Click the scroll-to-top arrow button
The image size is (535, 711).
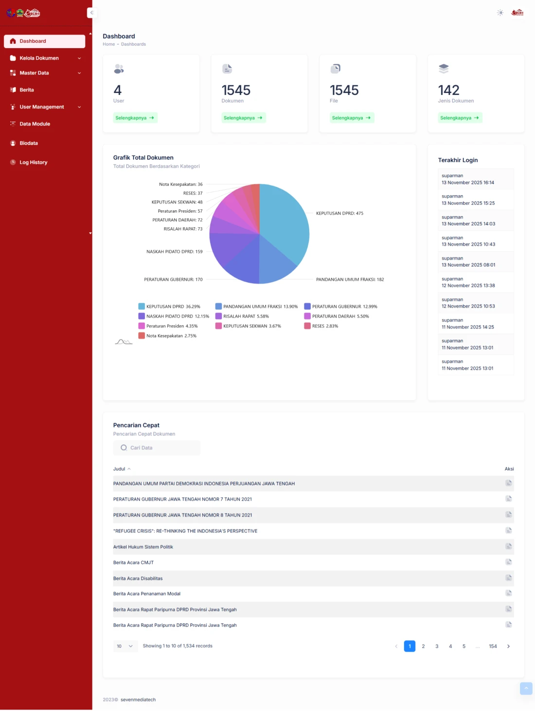pos(526,689)
